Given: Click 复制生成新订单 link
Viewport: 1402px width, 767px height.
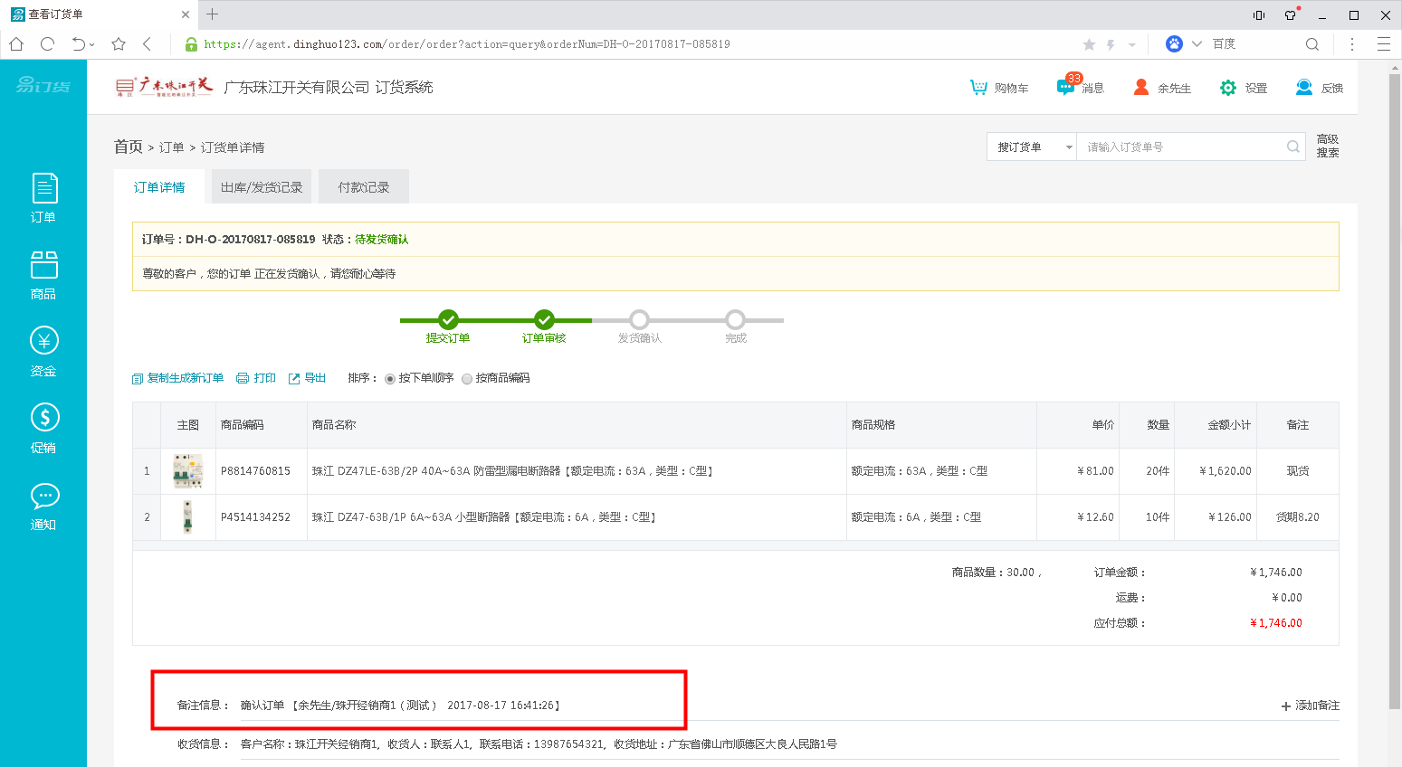Looking at the screenshot, I should (x=178, y=378).
